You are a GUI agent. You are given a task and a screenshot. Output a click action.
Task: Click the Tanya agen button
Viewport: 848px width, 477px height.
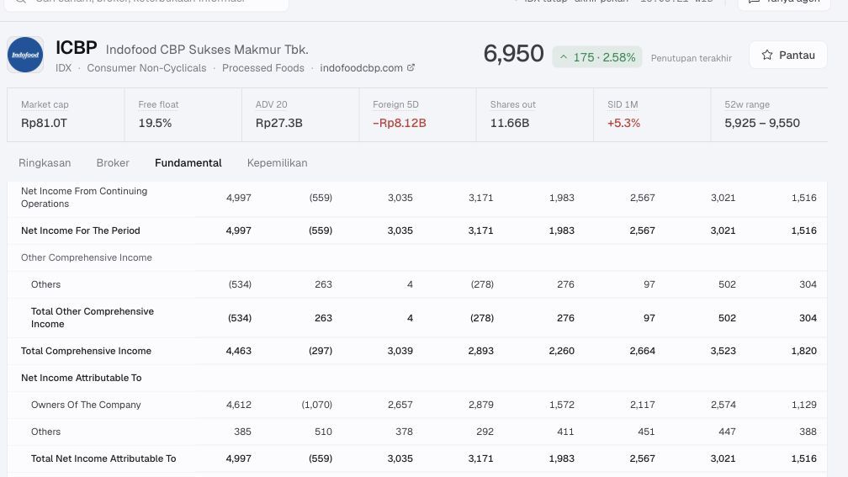(784, 3)
